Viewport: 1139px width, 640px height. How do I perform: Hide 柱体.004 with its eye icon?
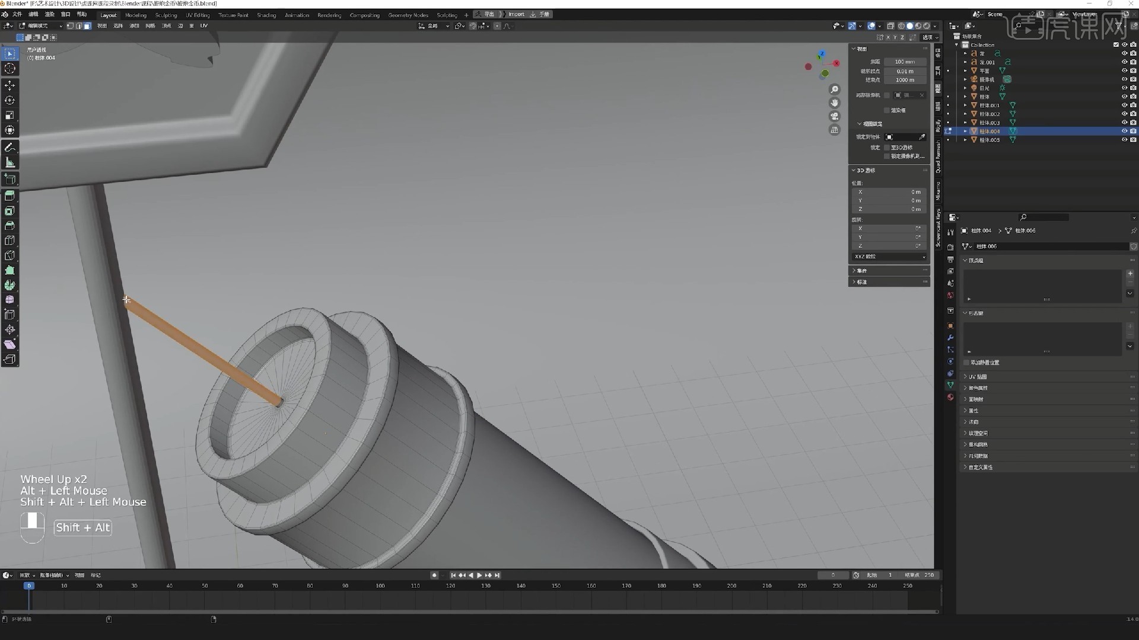click(x=1124, y=132)
